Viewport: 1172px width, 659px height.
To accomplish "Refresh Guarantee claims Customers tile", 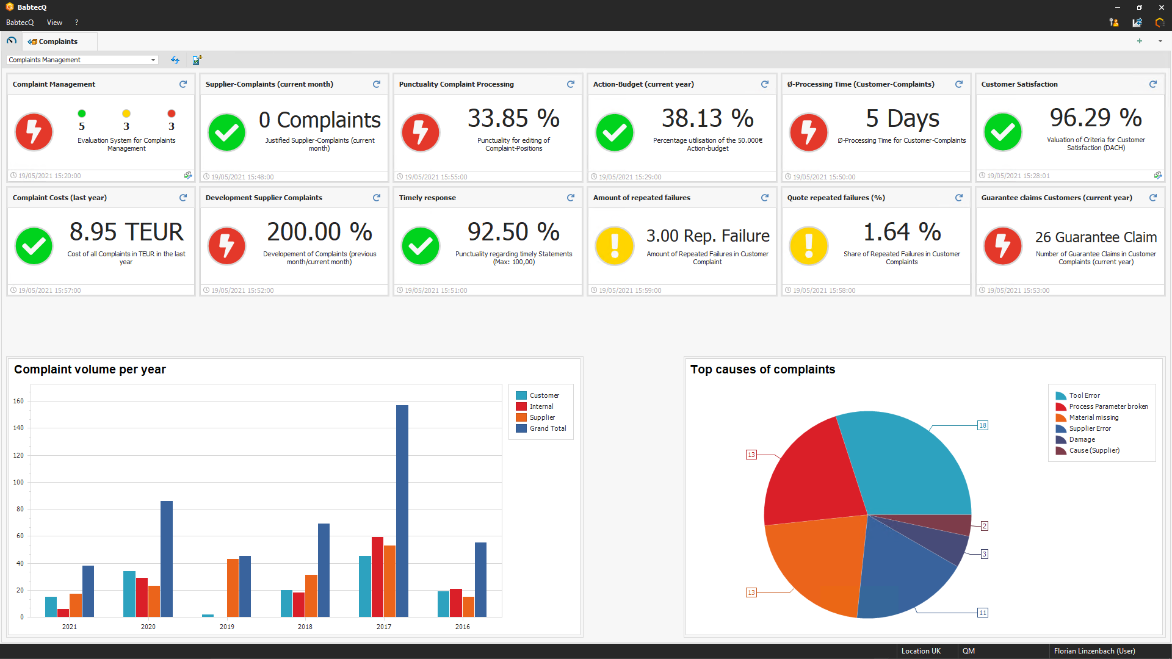I will point(1153,198).
